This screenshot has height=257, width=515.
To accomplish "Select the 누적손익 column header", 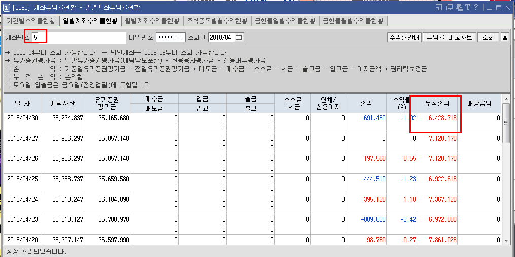I will coord(437,103).
